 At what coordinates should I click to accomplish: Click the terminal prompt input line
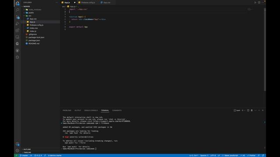click(x=80, y=149)
